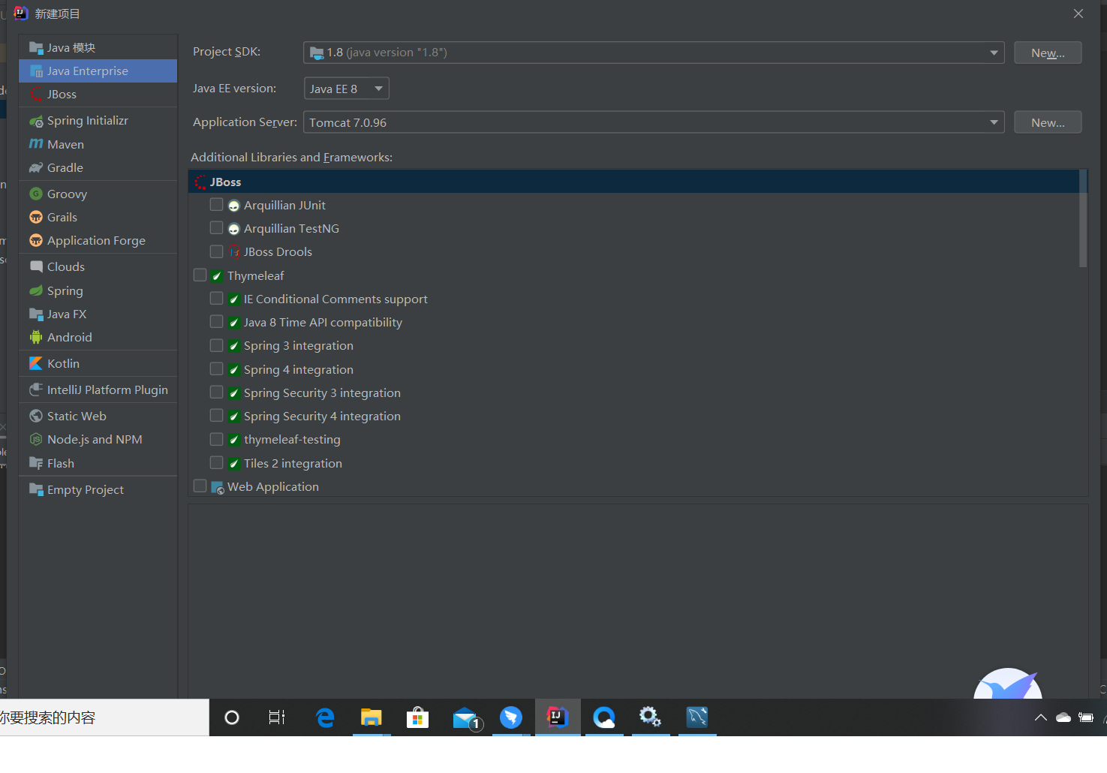Open Microsoft Edge from the taskbar
Viewport: 1107px width, 773px height.
coord(325,718)
